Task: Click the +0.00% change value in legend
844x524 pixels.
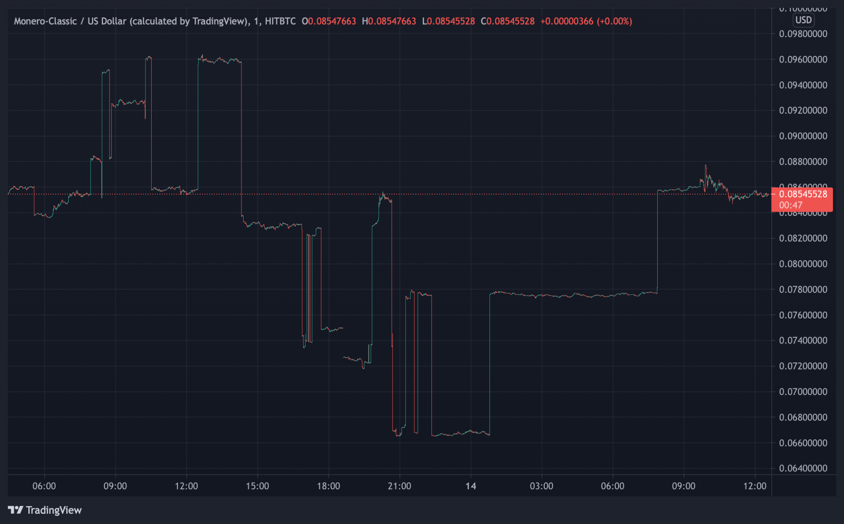Action: pyautogui.click(x=614, y=21)
